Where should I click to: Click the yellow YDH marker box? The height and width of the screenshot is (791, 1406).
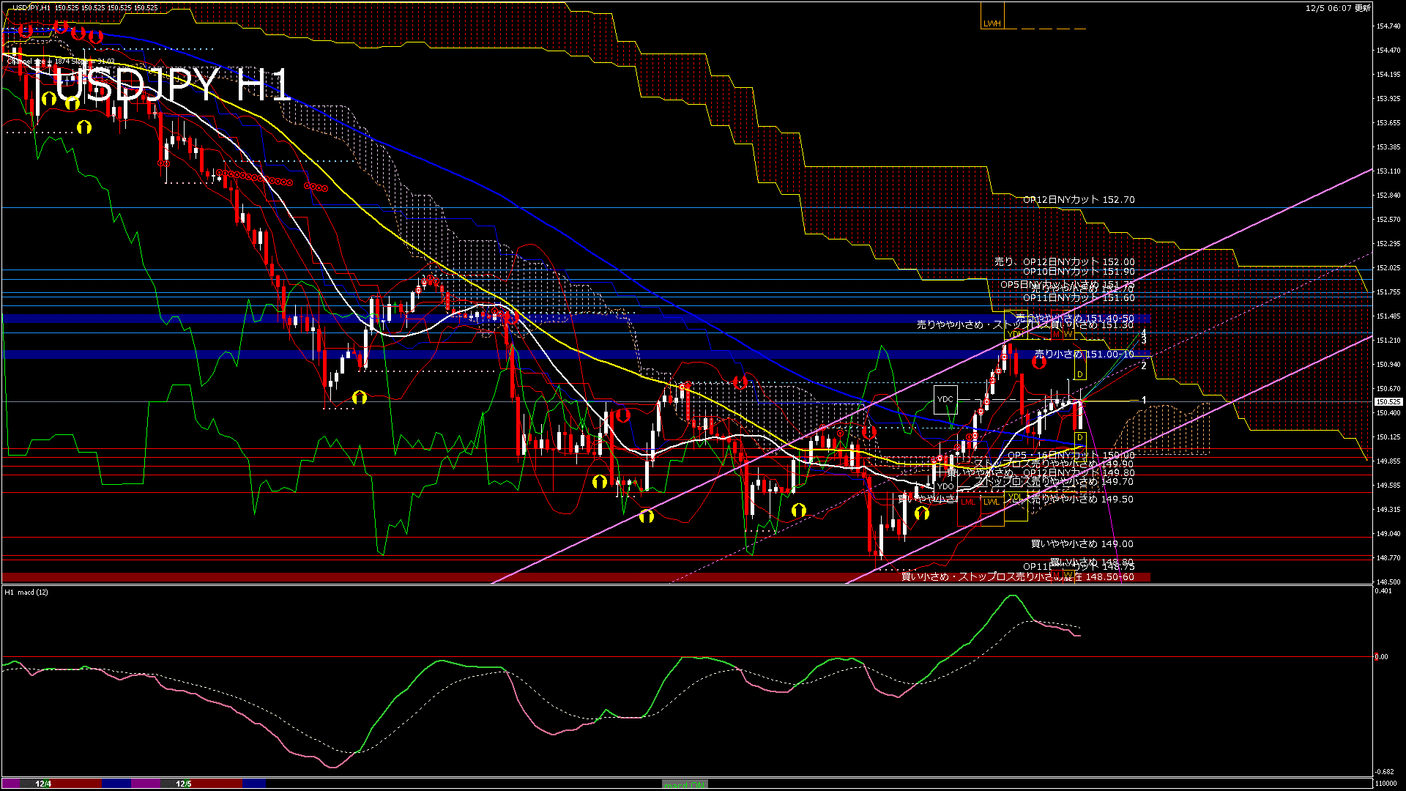click(x=1015, y=334)
